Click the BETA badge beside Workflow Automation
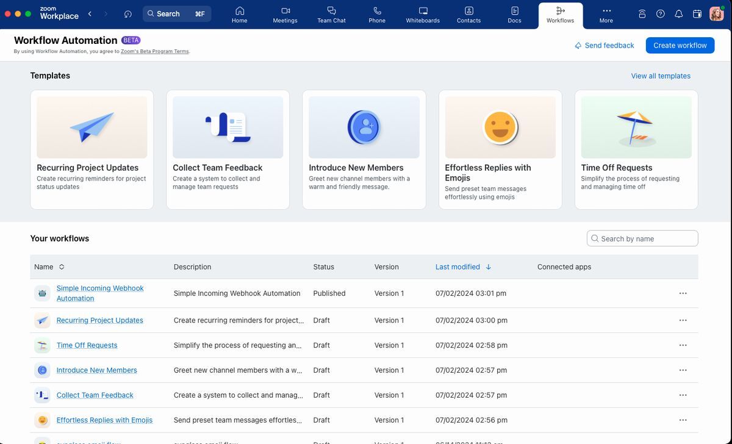Image resolution: width=732 pixels, height=444 pixels. pyautogui.click(x=131, y=40)
